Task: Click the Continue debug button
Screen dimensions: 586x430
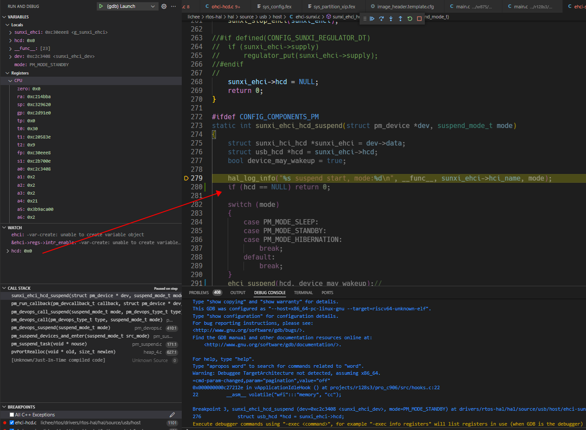Action: click(x=372, y=19)
